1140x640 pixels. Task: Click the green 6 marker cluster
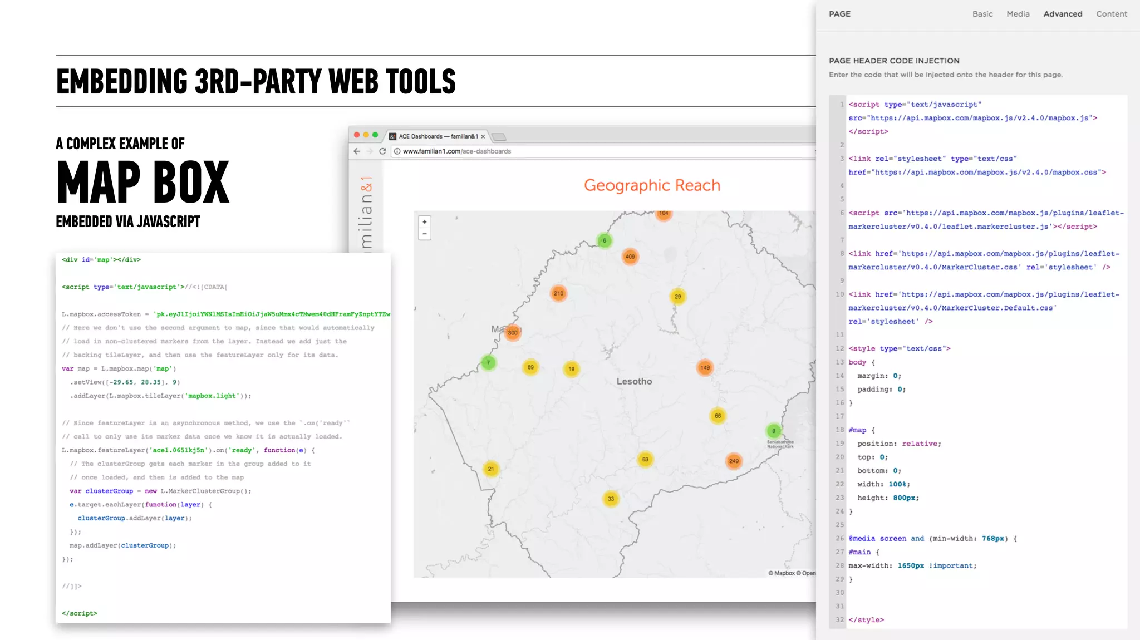tap(605, 240)
